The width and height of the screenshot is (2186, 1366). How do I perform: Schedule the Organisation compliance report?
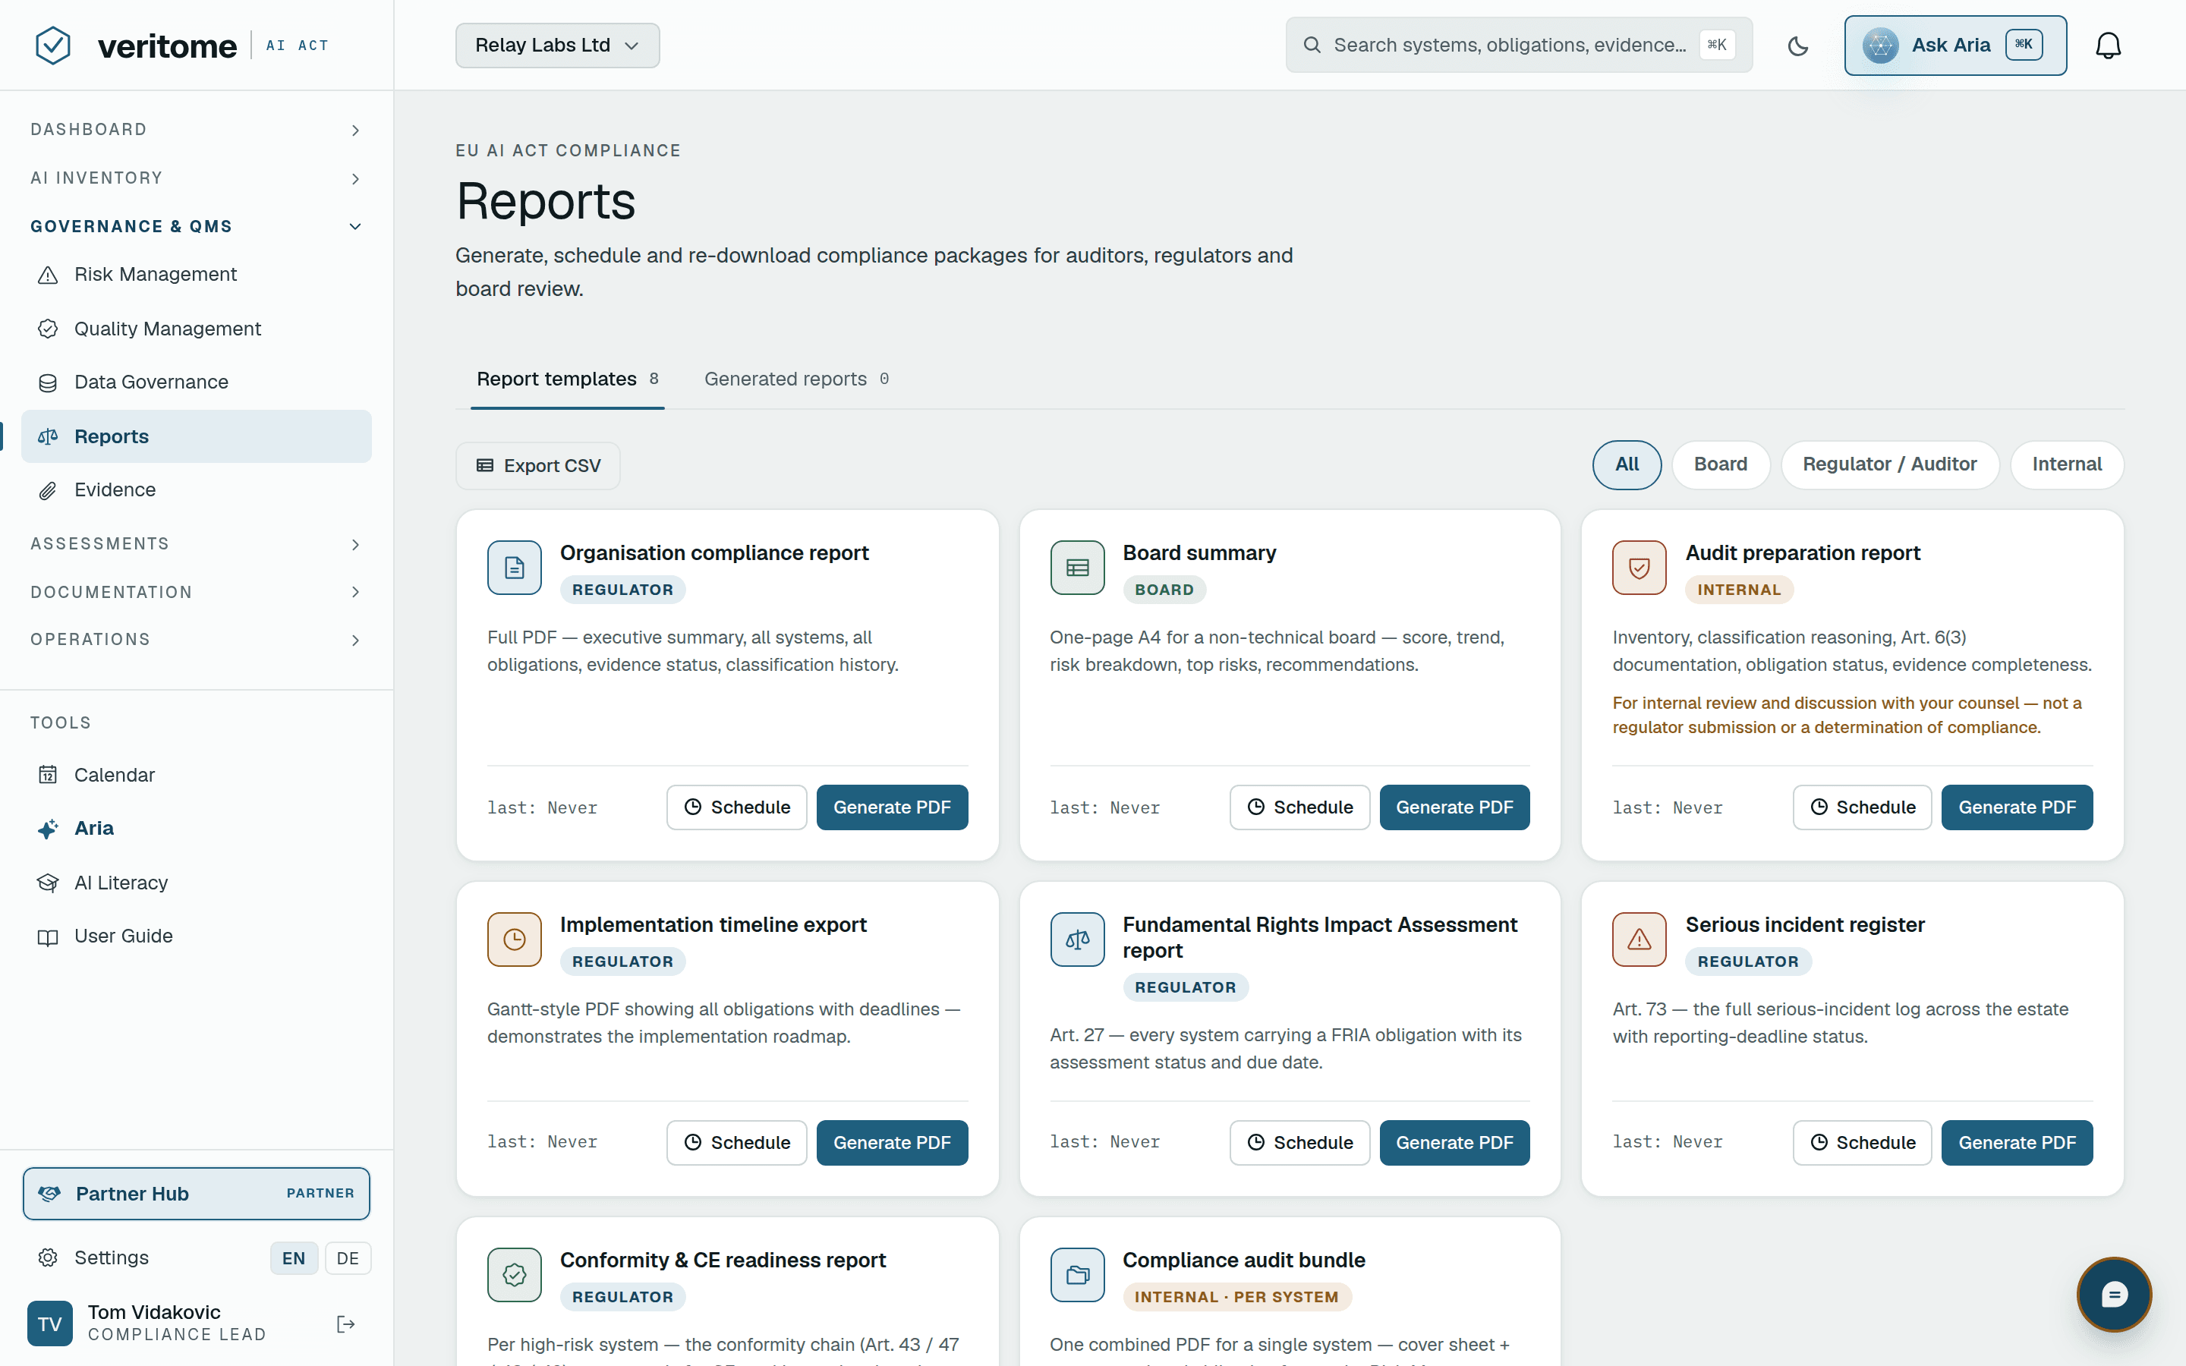(736, 807)
